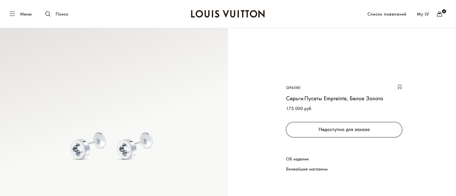Click the price "175 000 руб"
Image resolution: width=456 pixels, height=196 pixels.
pyautogui.click(x=299, y=108)
